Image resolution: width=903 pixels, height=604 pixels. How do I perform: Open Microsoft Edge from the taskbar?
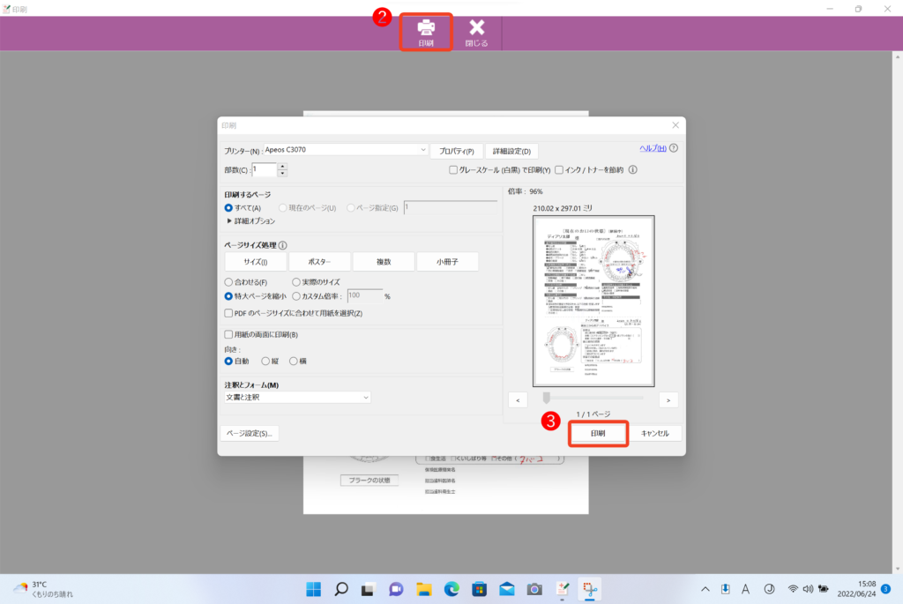click(x=451, y=589)
